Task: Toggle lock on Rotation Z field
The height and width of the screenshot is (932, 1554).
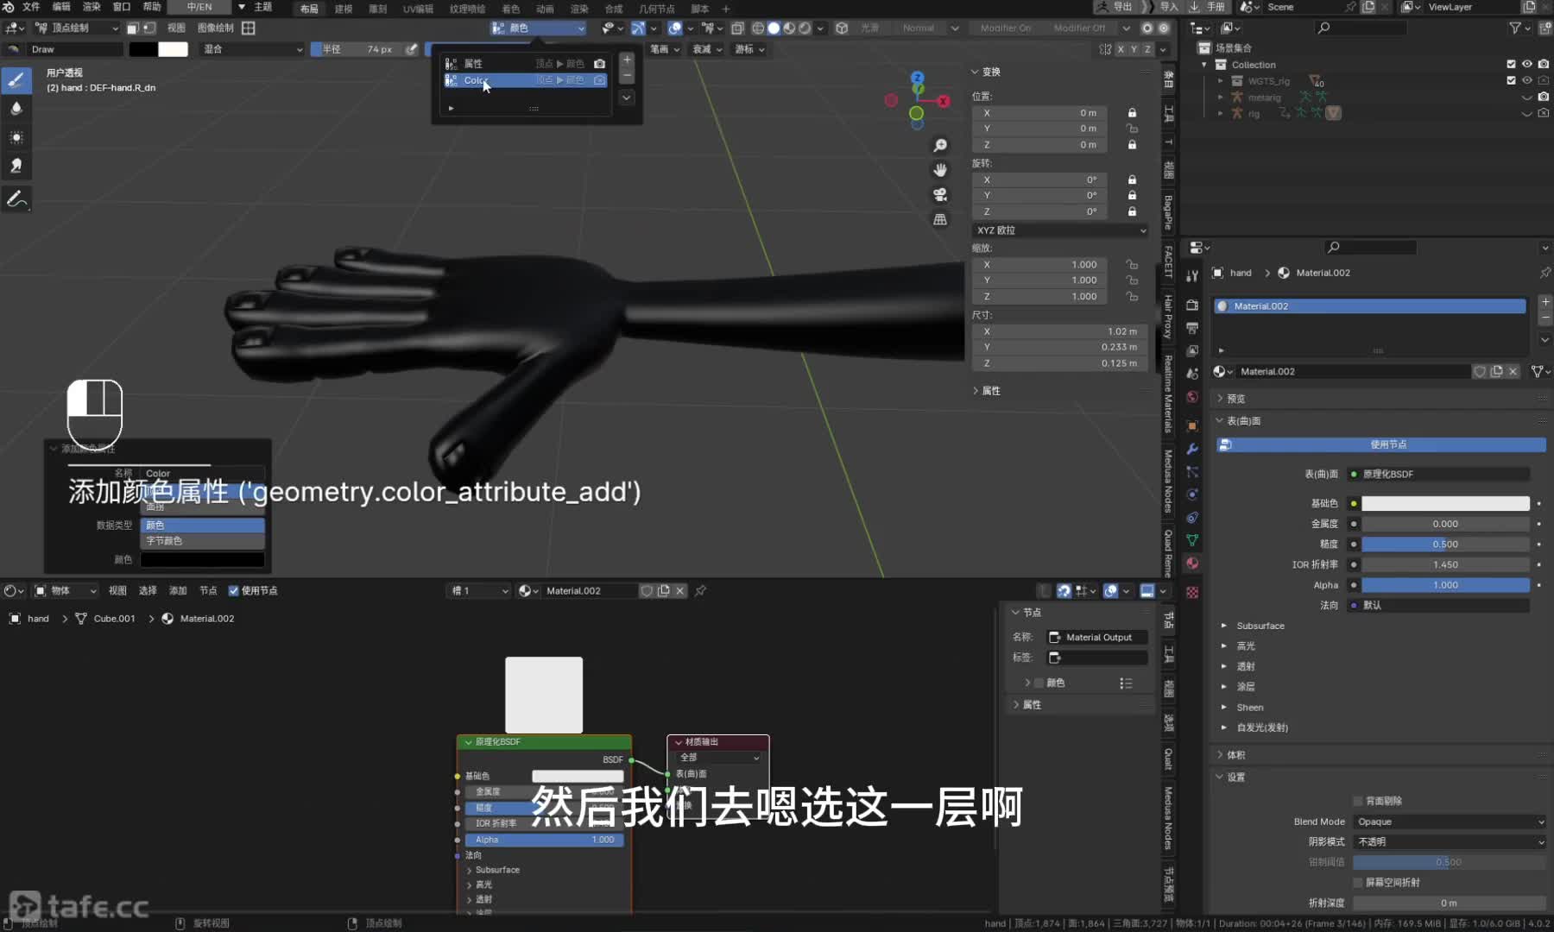Action: pos(1132,211)
